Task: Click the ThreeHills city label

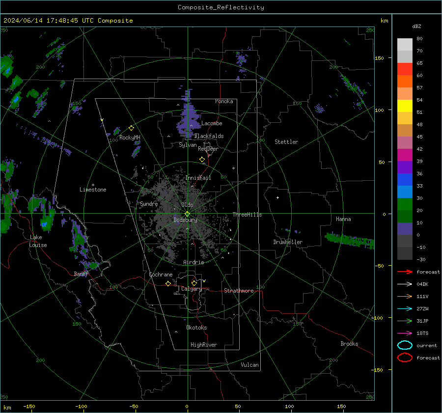Action: [x=247, y=215]
